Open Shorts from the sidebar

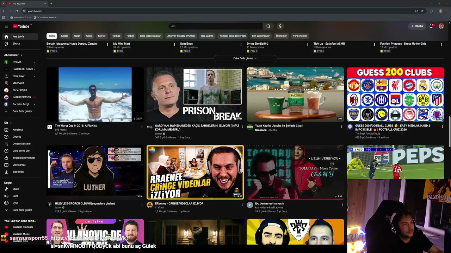point(20,44)
